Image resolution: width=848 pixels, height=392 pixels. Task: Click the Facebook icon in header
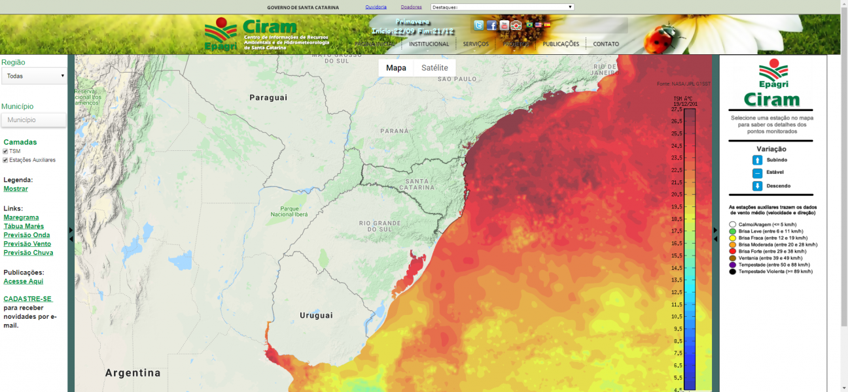491,25
